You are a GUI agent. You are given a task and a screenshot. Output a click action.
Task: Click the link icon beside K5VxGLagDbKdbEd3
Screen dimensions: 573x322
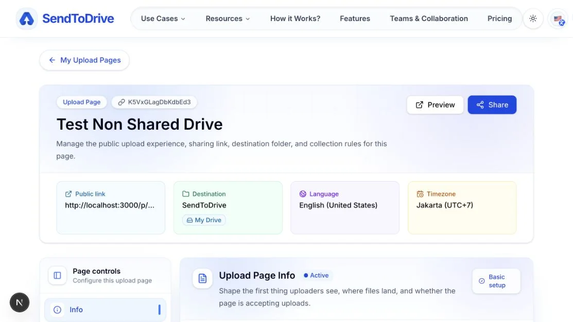(121, 102)
